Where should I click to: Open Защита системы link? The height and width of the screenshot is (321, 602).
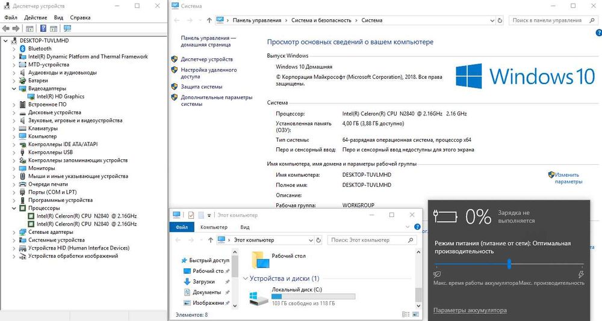pyautogui.click(x=202, y=87)
